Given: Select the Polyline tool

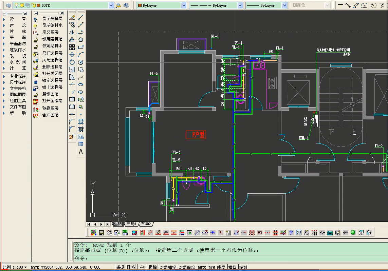Looking at the screenshot, I should click(x=81, y=32).
